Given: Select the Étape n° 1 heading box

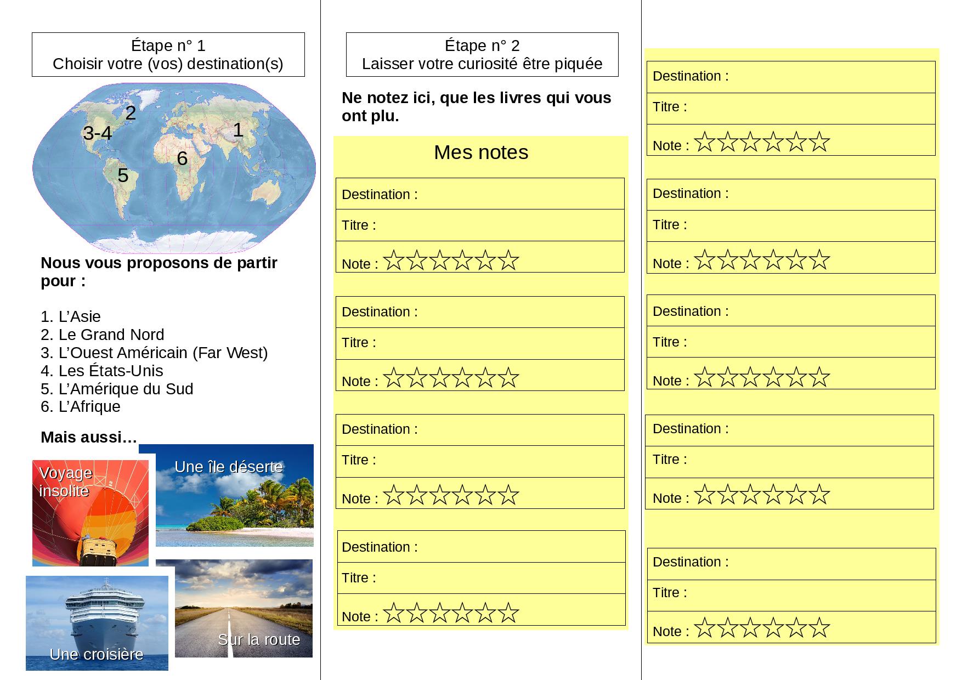Looking at the screenshot, I should 168,54.
